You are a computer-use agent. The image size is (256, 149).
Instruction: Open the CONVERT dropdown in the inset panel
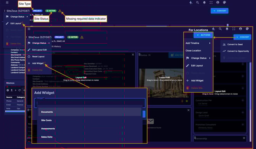242,37
